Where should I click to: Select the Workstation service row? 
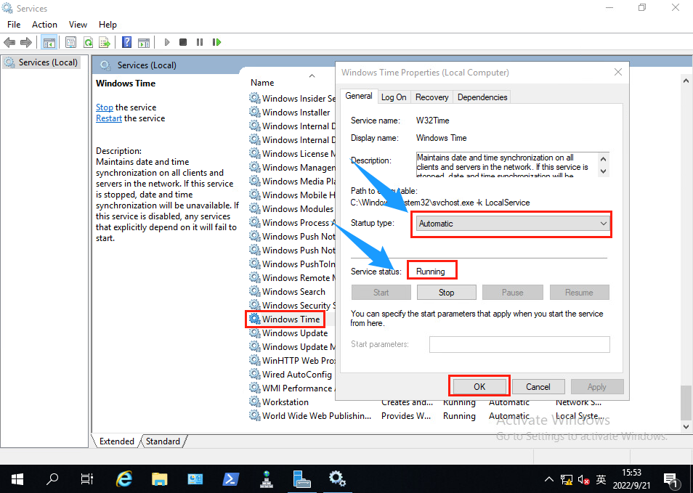point(279,402)
